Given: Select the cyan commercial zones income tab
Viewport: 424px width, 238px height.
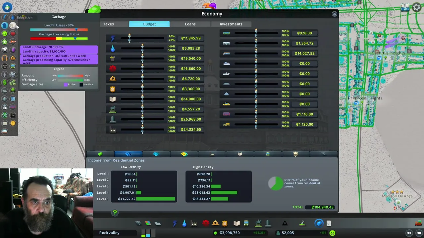Looking at the screenshot, I should [156, 154].
